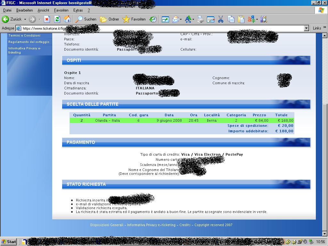
Task: Click the vertical scrollbar down arrow
Action: point(325,234)
